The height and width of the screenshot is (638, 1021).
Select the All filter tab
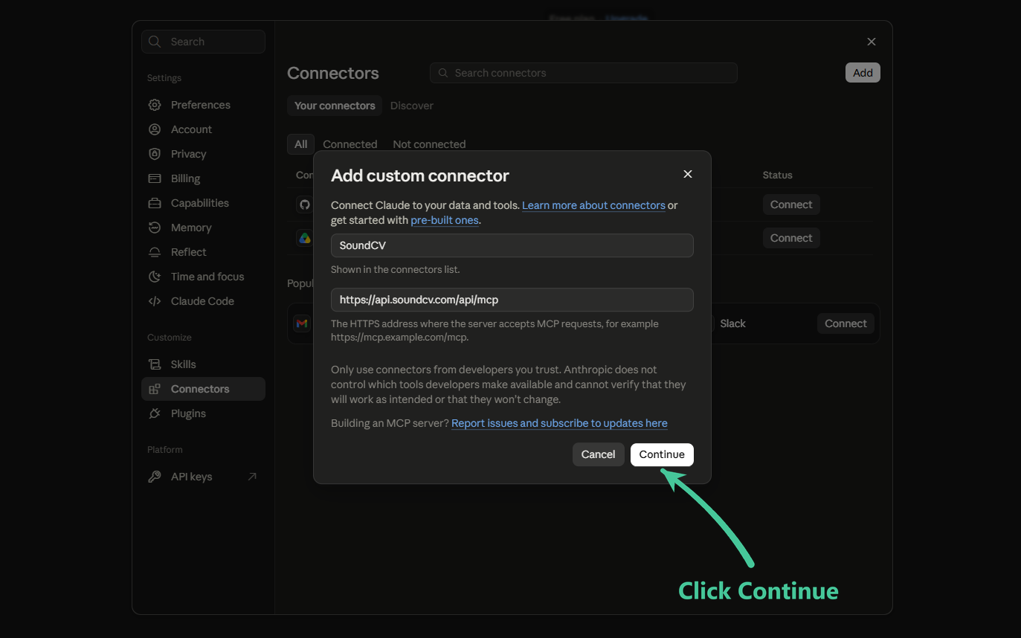(300, 144)
